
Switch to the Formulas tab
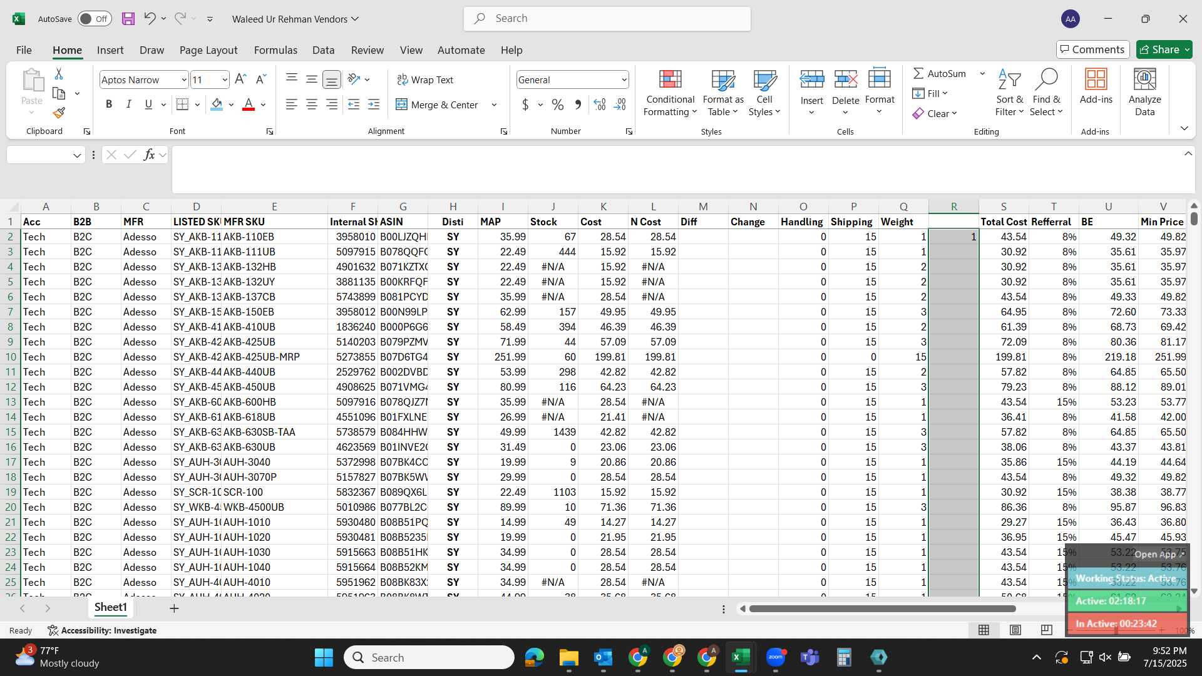[275, 50]
